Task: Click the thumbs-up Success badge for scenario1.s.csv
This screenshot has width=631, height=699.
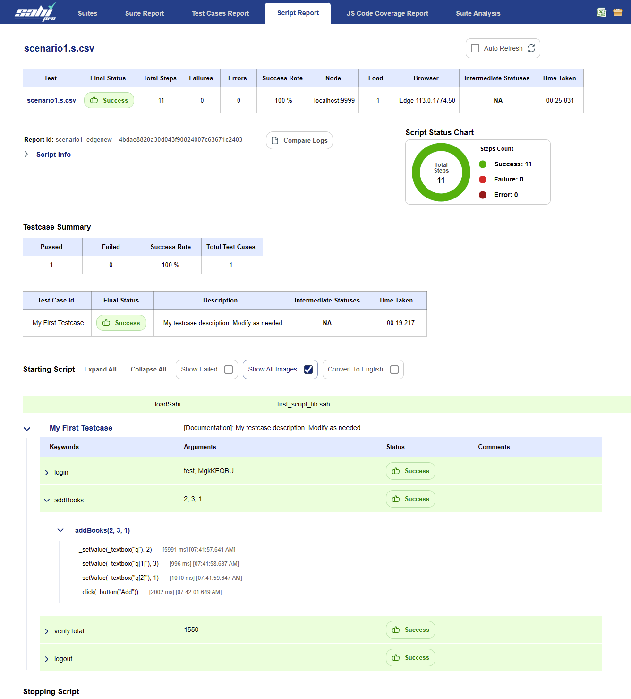Action: point(109,100)
